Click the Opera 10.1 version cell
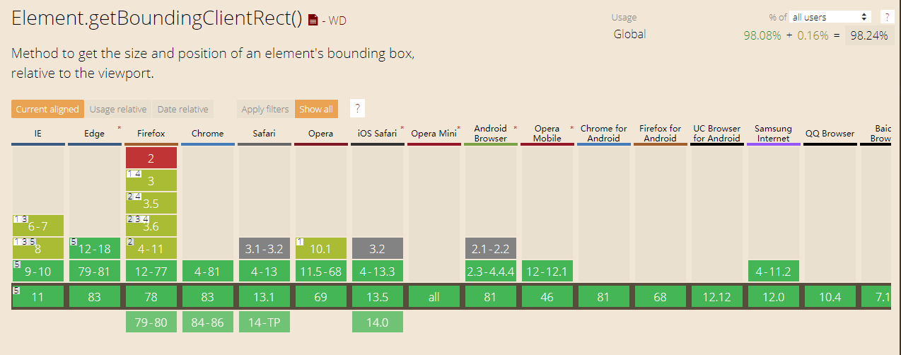The height and width of the screenshot is (355, 901). coord(320,248)
